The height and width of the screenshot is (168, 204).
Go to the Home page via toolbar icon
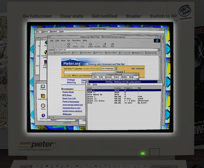(82, 45)
